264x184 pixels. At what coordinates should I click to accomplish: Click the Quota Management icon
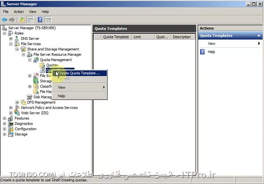coord(36,60)
